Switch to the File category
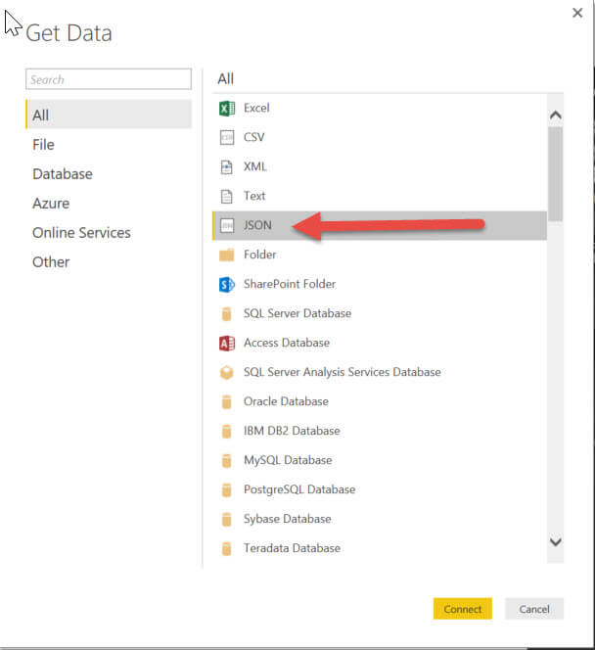Image resolution: width=595 pixels, height=650 pixels. pyautogui.click(x=43, y=144)
